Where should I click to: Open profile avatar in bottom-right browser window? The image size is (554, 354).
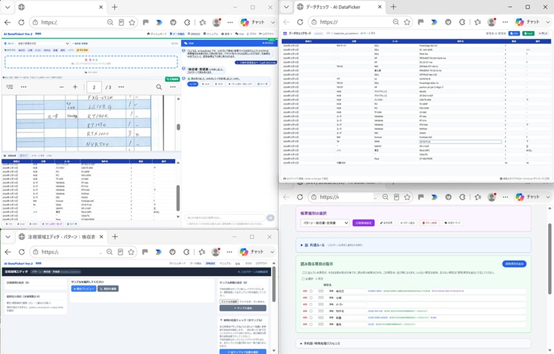[492, 197]
